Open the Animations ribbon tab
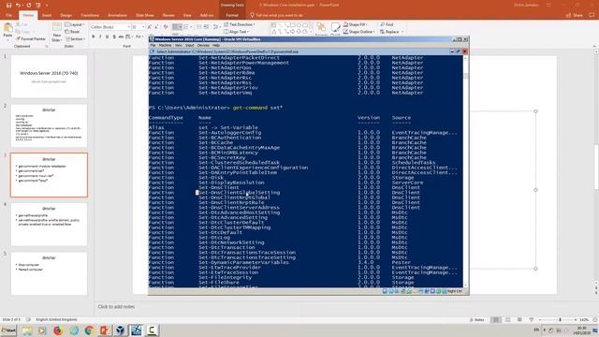The image size is (599, 337). click(117, 15)
